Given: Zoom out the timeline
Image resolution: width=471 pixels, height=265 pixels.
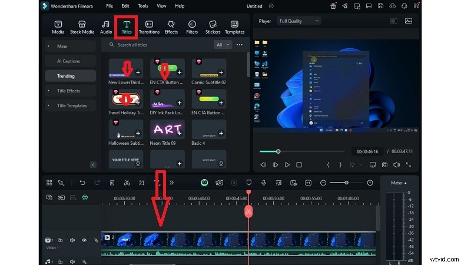Looking at the screenshot, I should click(323, 183).
